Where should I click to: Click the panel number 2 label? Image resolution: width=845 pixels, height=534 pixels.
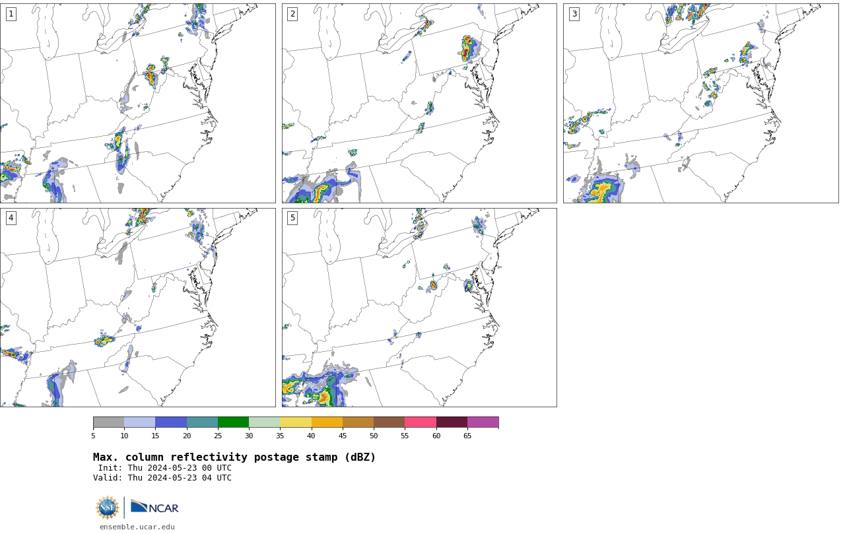pyautogui.click(x=292, y=14)
